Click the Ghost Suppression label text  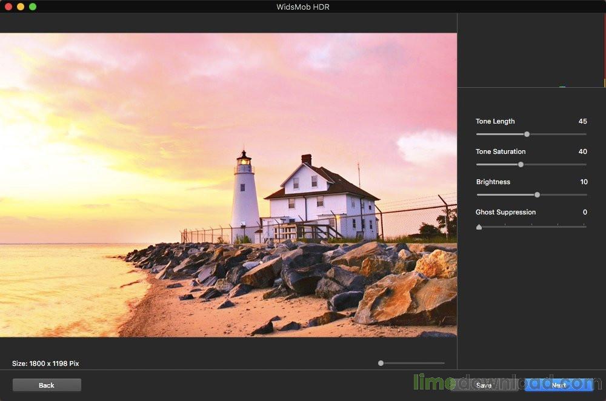point(505,212)
